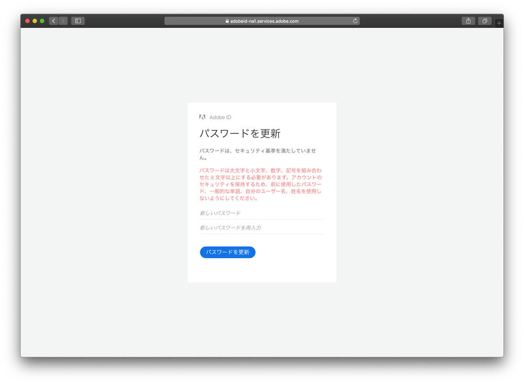Click the Adobe logo icon
Viewport: 524px width, 384px height.
click(x=202, y=117)
